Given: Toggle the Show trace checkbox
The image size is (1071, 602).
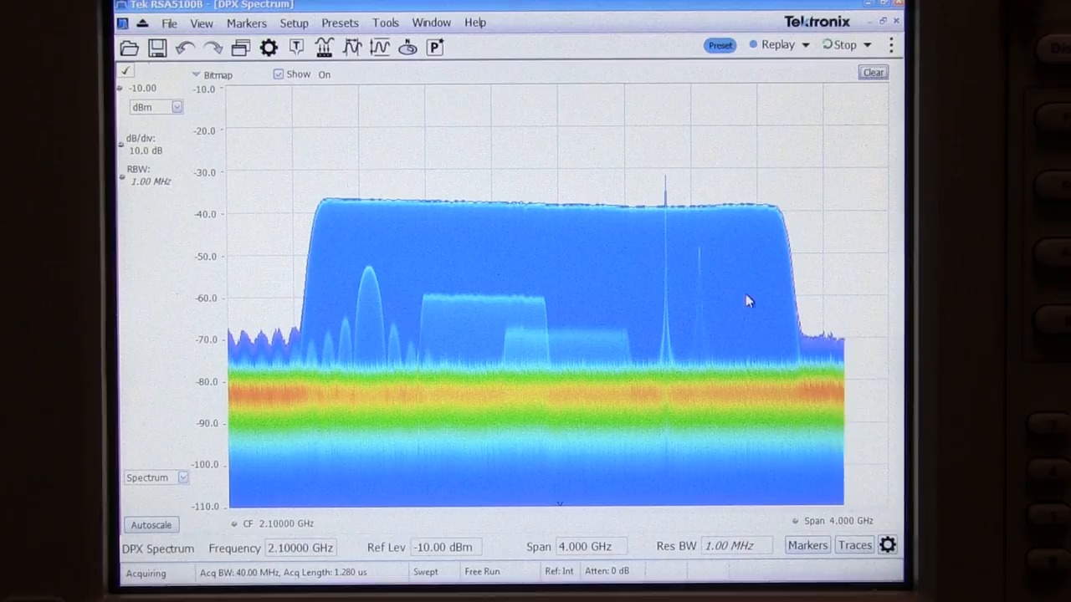Looking at the screenshot, I should (x=279, y=74).
